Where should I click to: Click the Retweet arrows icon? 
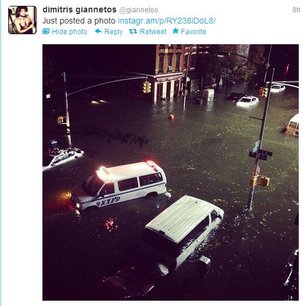pyautogui.click(x=133, y=31)
